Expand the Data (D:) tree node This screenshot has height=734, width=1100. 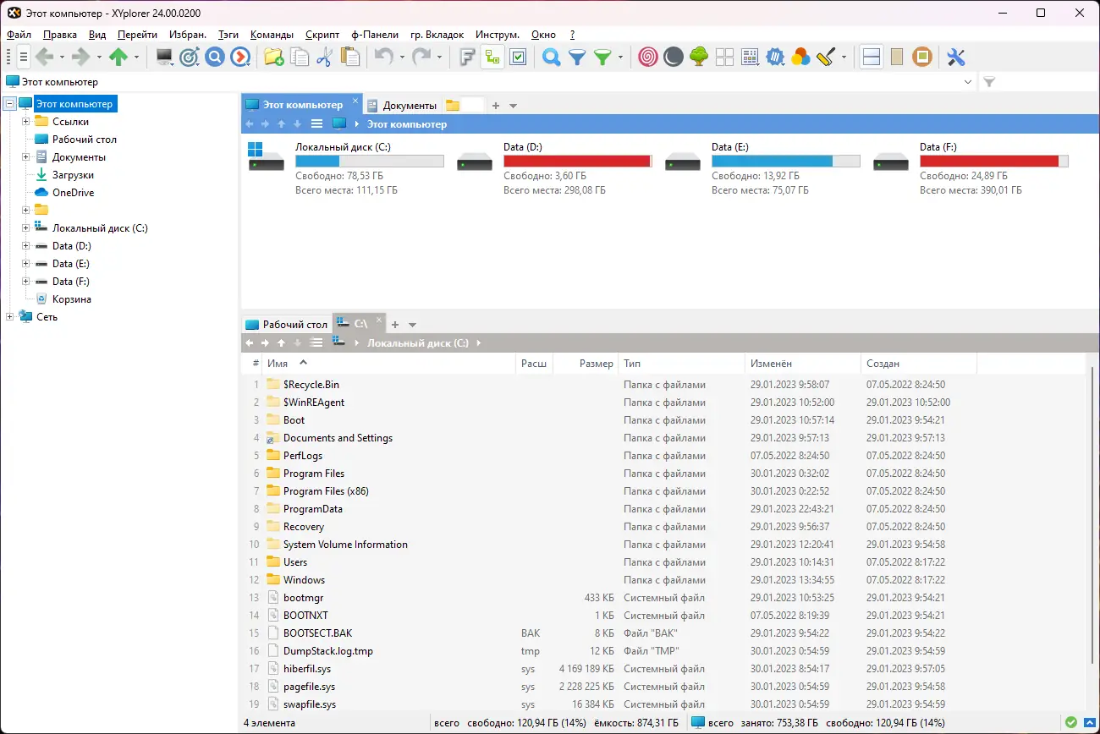(26, 246)
